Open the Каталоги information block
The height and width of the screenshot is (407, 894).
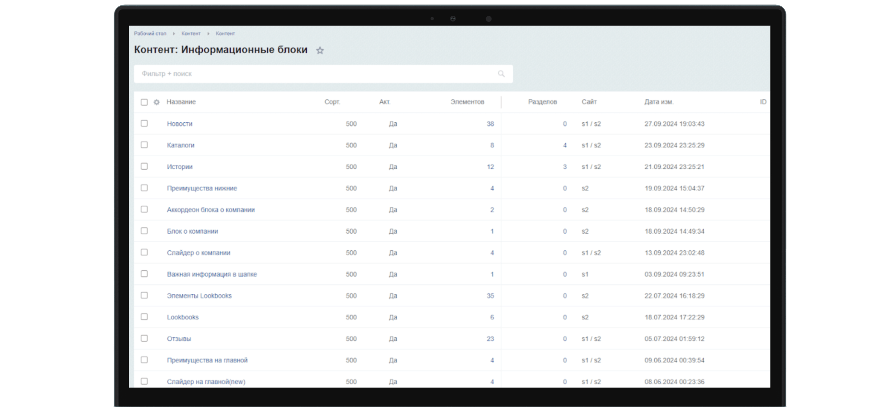click(x=181, y=145)
